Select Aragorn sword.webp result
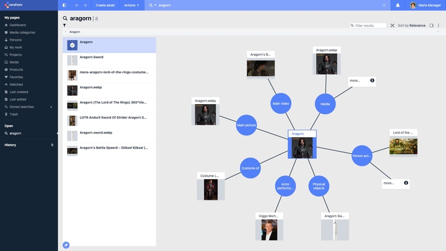Viewport: 446px width, 251px height. pyautogui.click(x=109, y=135)
